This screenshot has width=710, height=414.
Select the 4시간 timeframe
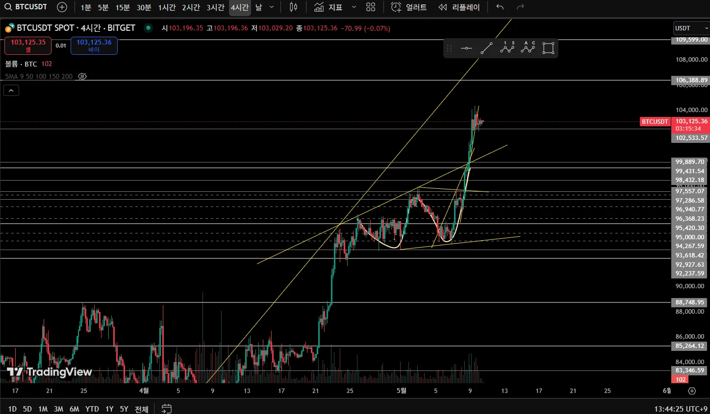(240, 7)
